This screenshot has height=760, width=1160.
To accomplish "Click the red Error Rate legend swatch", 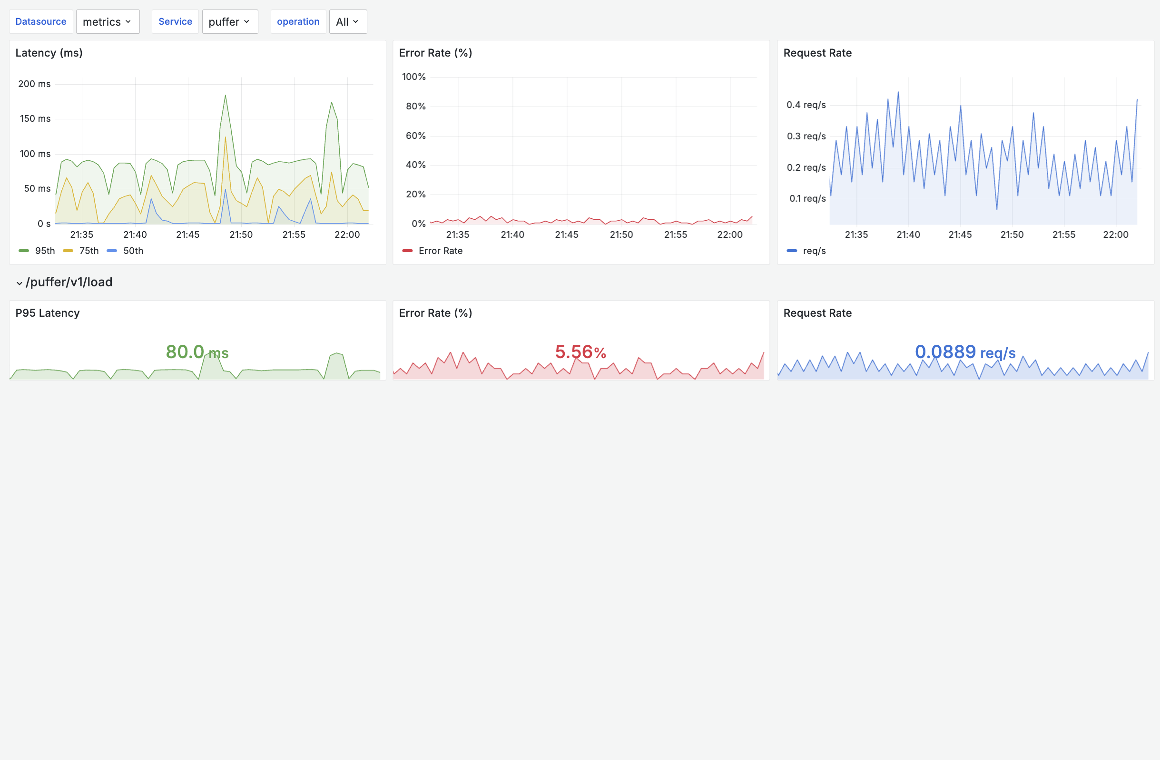I will [x=407, y=251].
